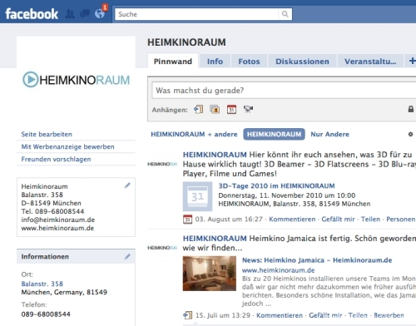Click Kommentieren on the Jamaica post

tap(280, 315)
